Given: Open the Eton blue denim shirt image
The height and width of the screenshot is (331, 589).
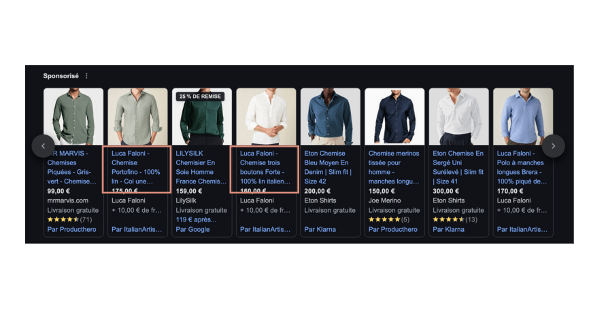Looking at the screenshot, I should click(331, 116).
